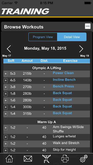The width and height of the screenshot is (93, 165).
Task: Open the 315lb Back Squat link
Action: (62, 113)
